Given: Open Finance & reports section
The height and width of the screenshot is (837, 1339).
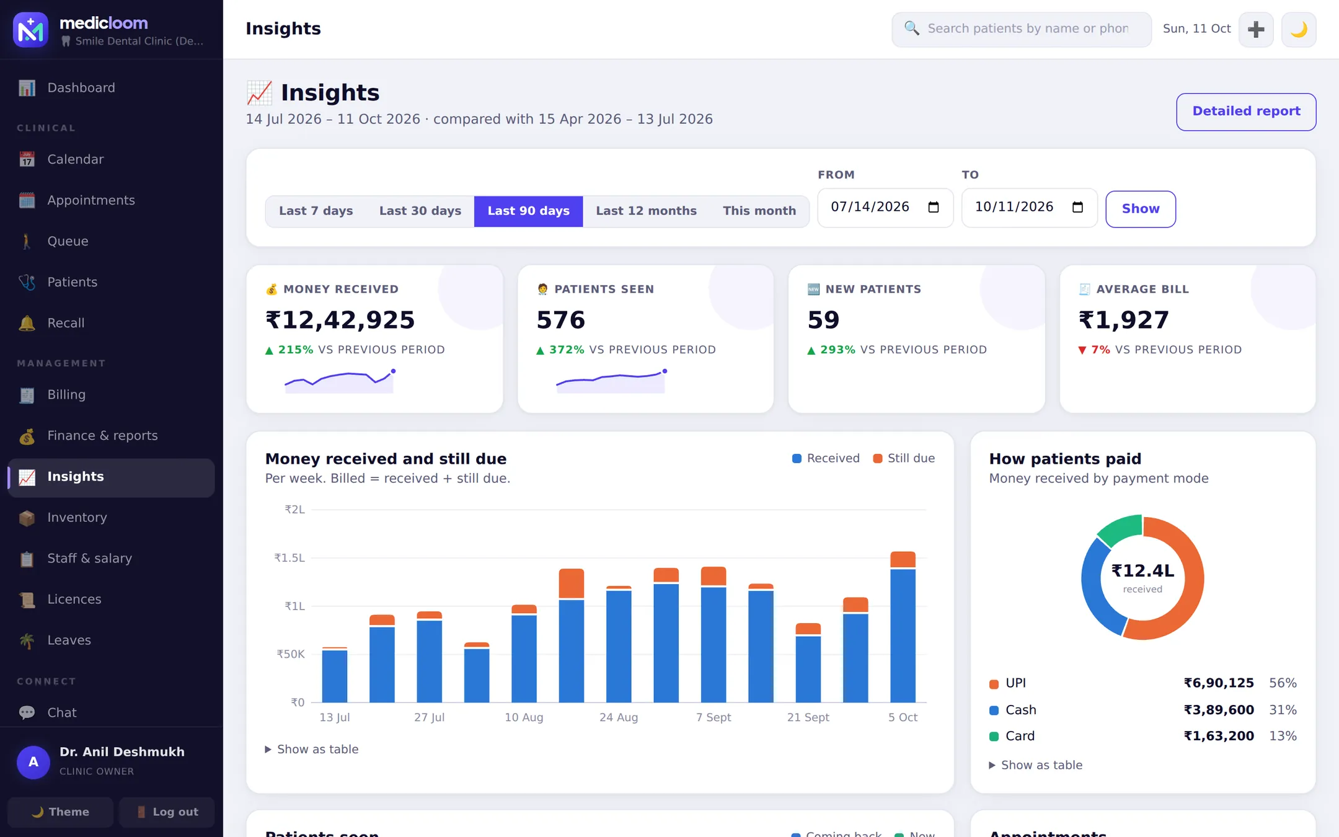Looking at the screenshot, I should point(111,436).
